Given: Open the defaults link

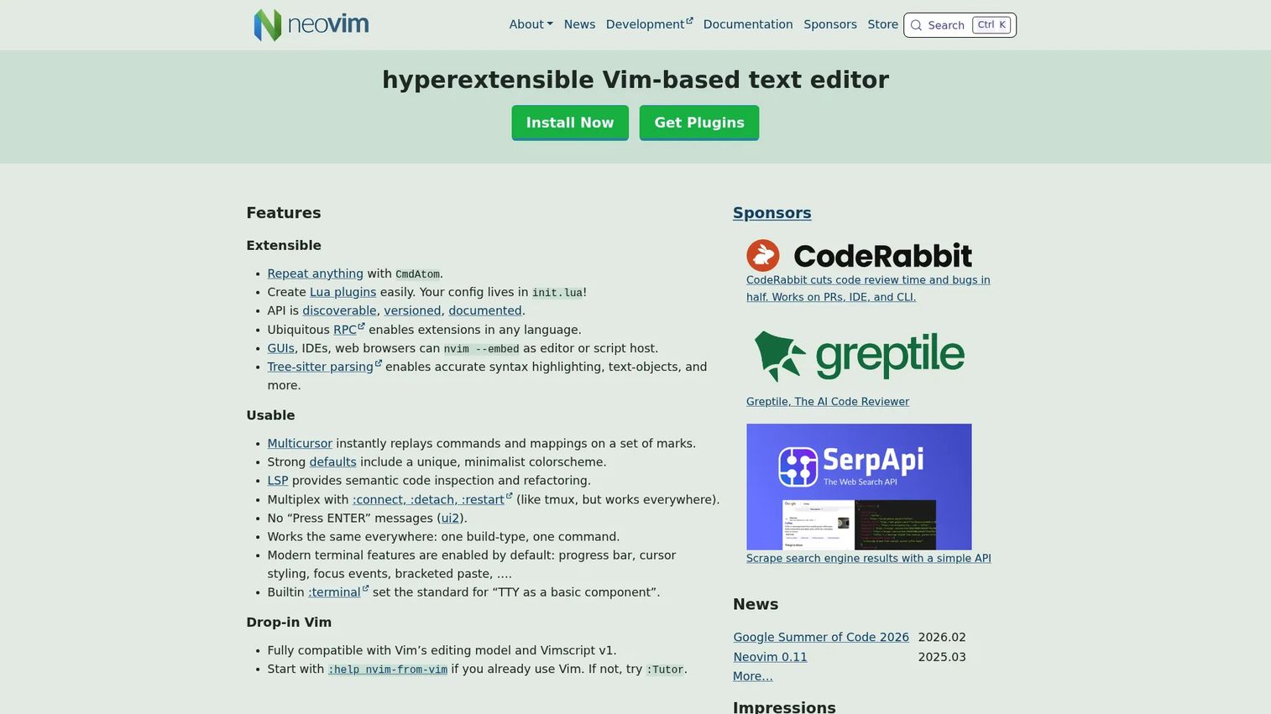Looking at the screenshot, I should 332,462.
